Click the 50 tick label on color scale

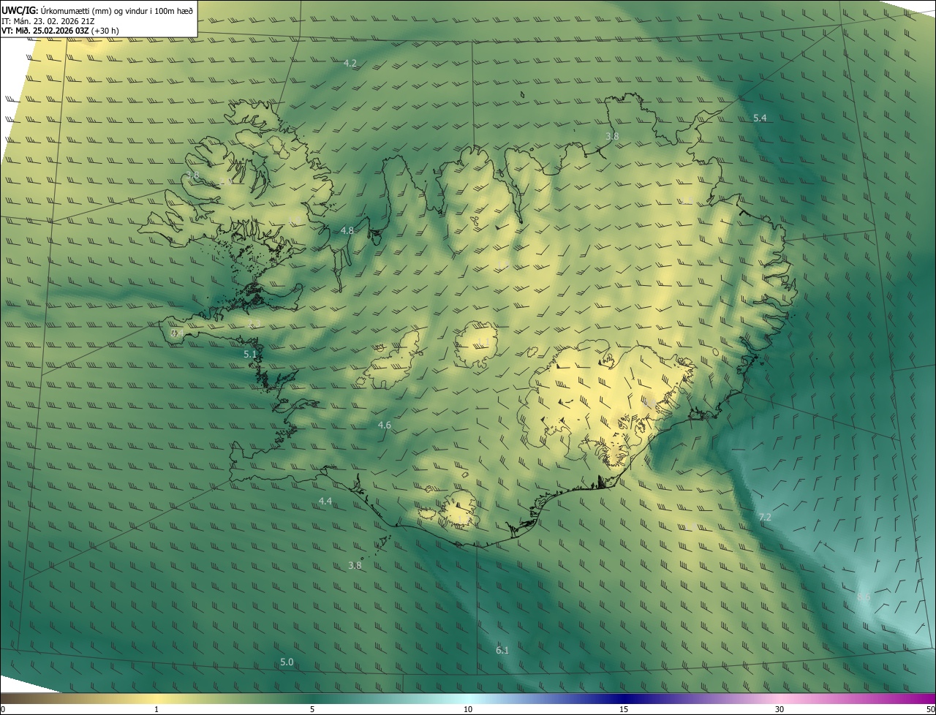tap(930, 710)
